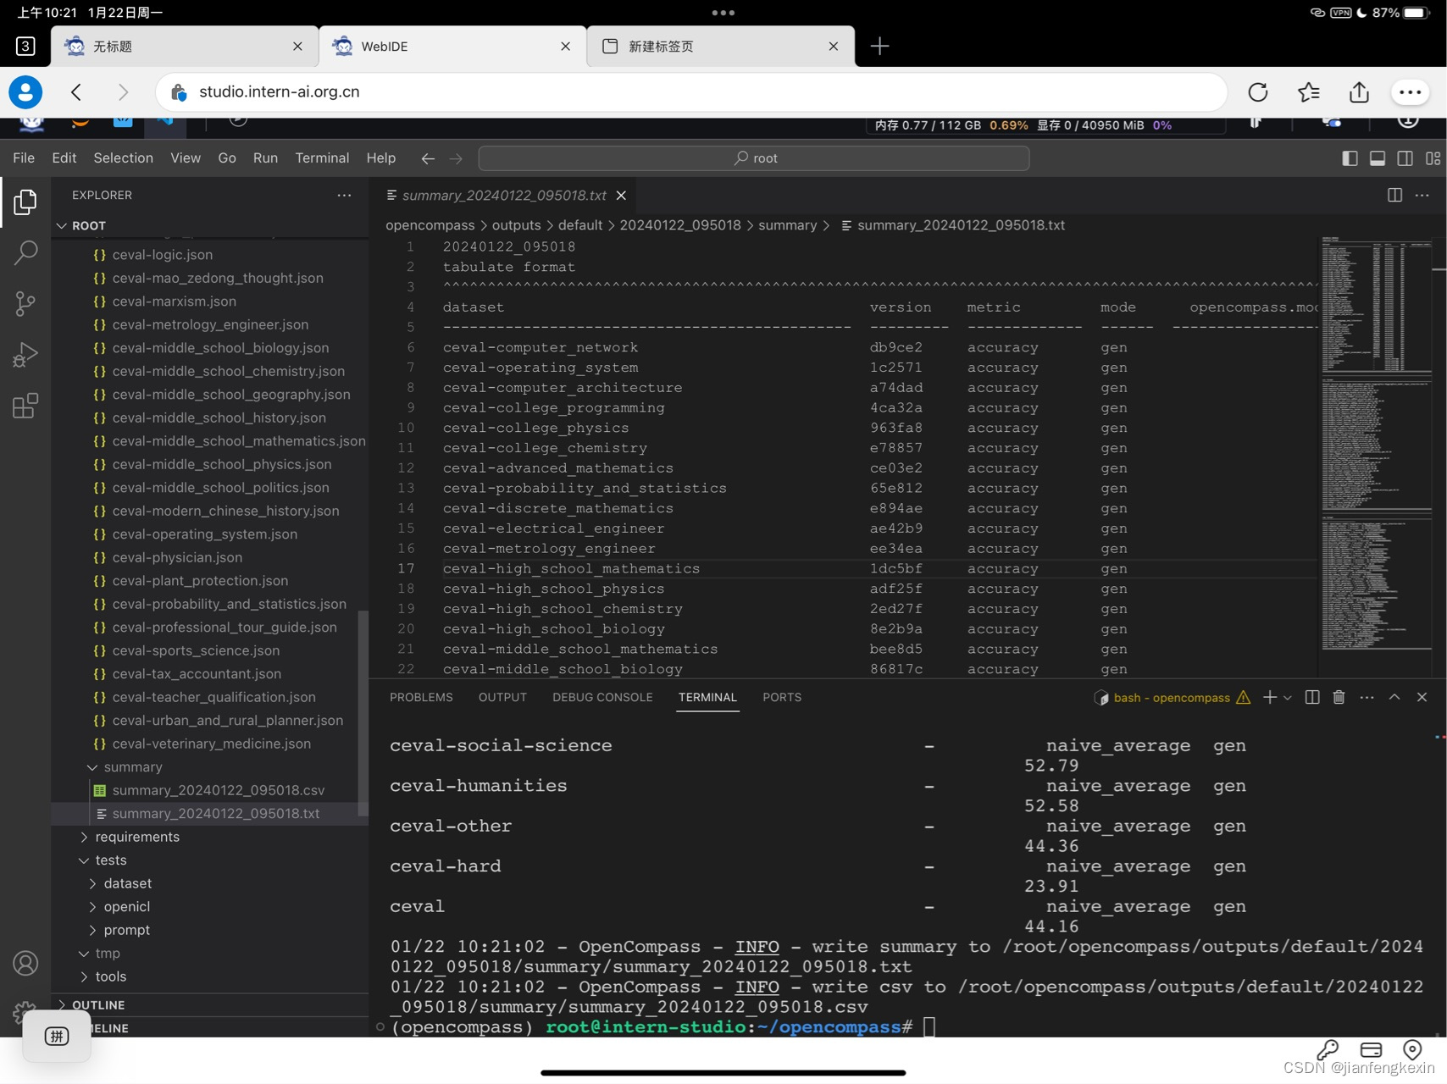Reload the browser page
Screen dimensions: 1447x1084
[1258, 92]
